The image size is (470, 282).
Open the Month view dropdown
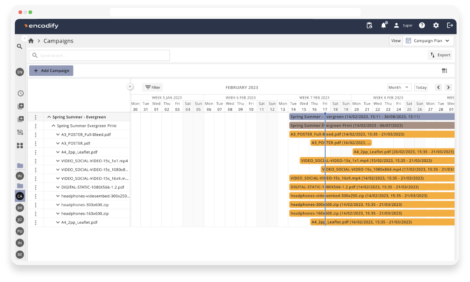tap(399, 87)
